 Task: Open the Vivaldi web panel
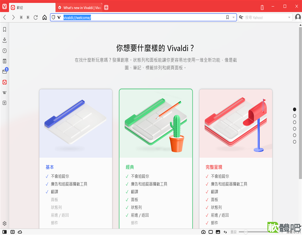click(4, 82)
